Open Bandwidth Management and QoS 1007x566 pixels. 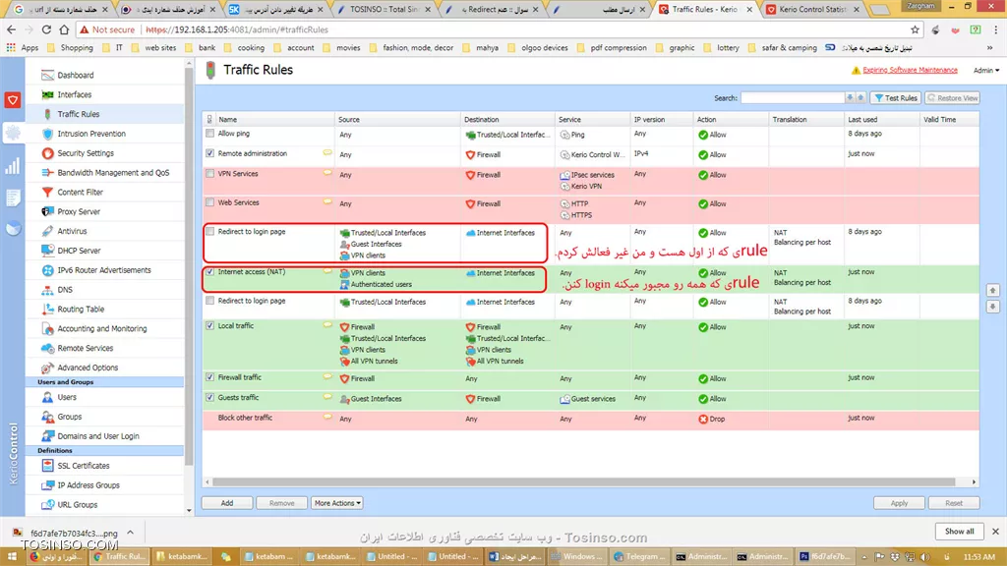pos(112,173)
